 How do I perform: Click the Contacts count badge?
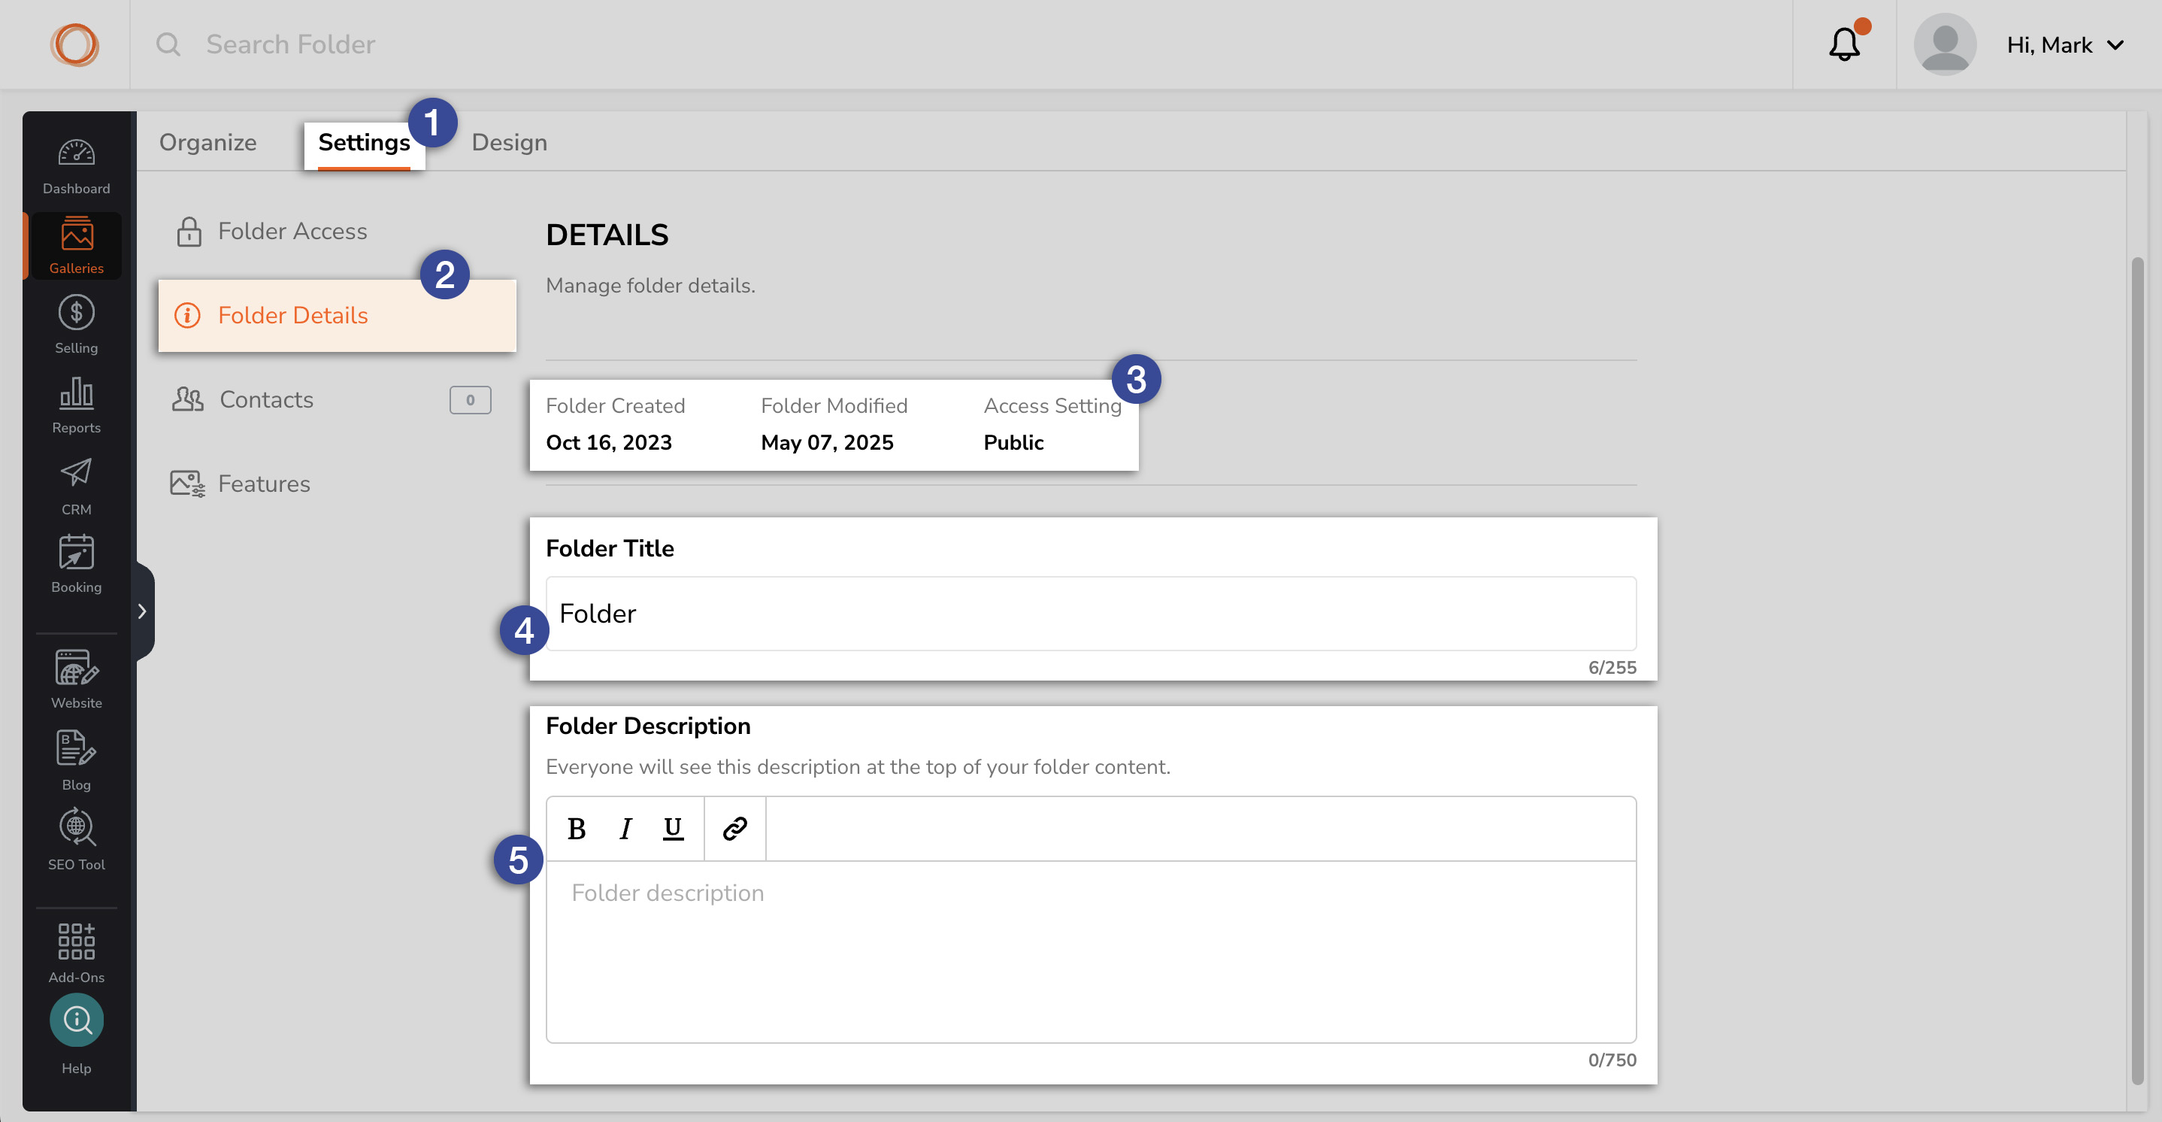click(470, 400)
